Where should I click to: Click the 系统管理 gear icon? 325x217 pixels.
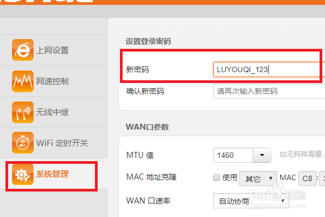(23, 174)
